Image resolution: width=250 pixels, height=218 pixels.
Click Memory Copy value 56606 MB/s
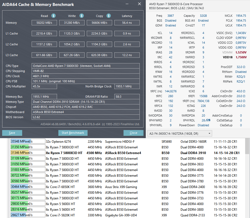pyautogui.click(x=99, y=23)
